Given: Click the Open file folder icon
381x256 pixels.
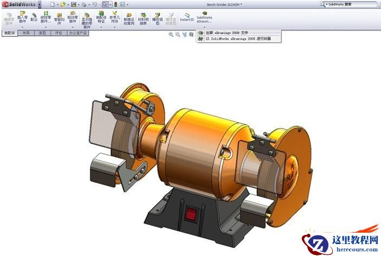Looking at the screenshot, I should coord(63,4).
